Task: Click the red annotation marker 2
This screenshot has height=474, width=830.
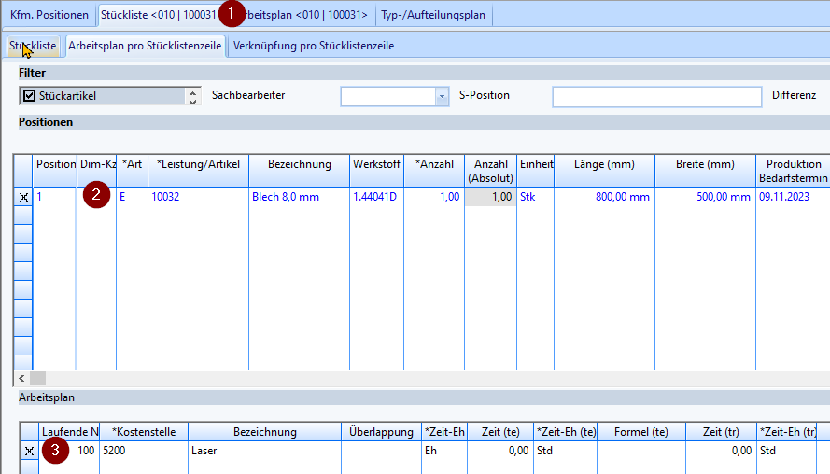Action: pos(94,196)
